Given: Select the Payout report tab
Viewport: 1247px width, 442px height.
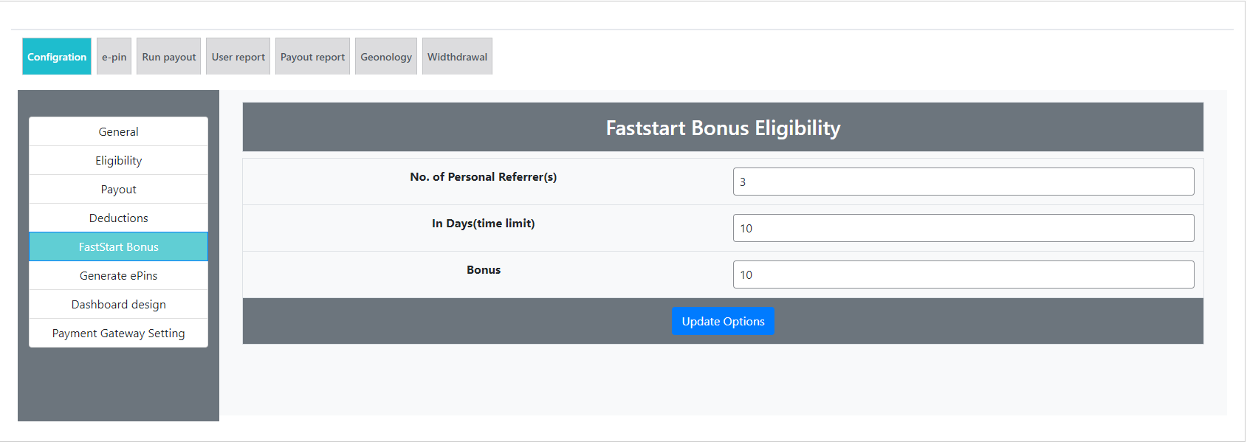Looking at the screenshot, I should [x=312, y=57].
